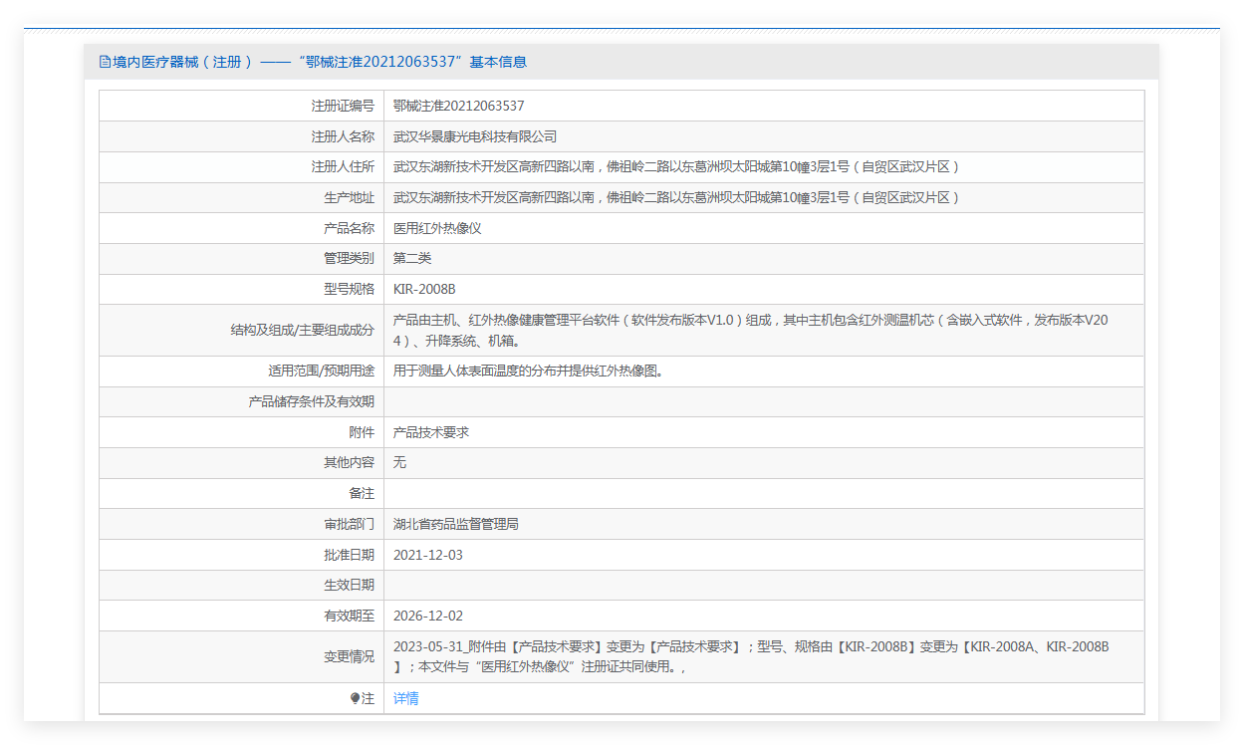
Task: Click the approval date 2021-12-03
Action: [x=428, y=555]
